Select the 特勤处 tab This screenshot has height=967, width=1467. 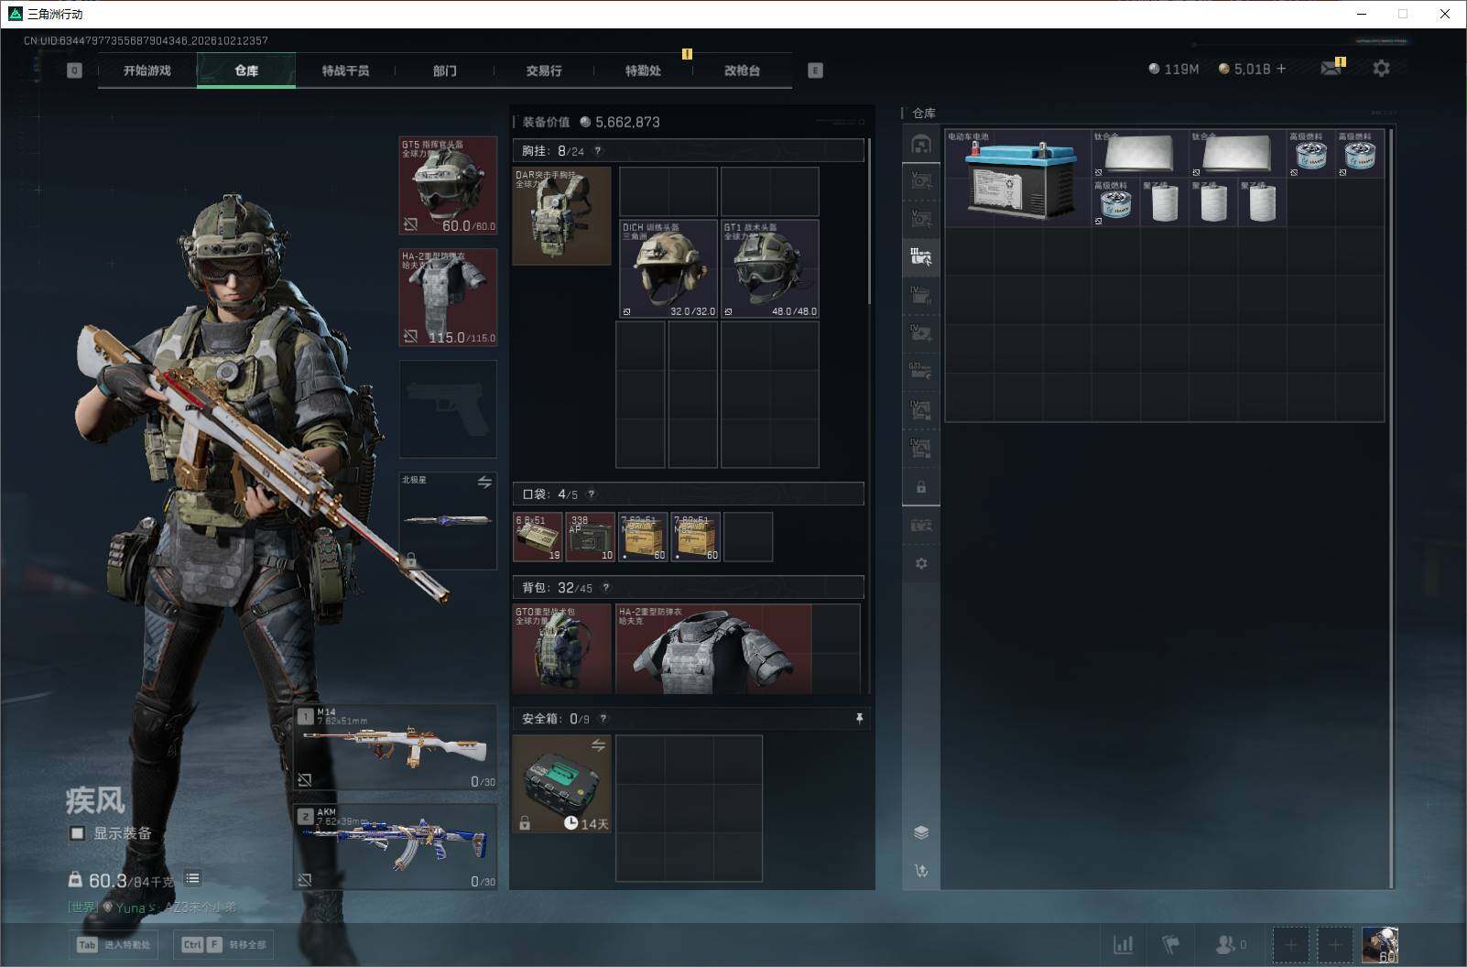pos(643,71)
